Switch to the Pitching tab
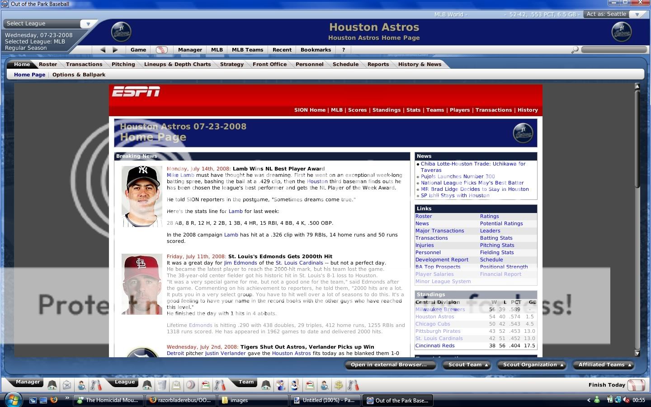Screen dimensions: 651x407 pyautogui.click(x=123, y=64)
